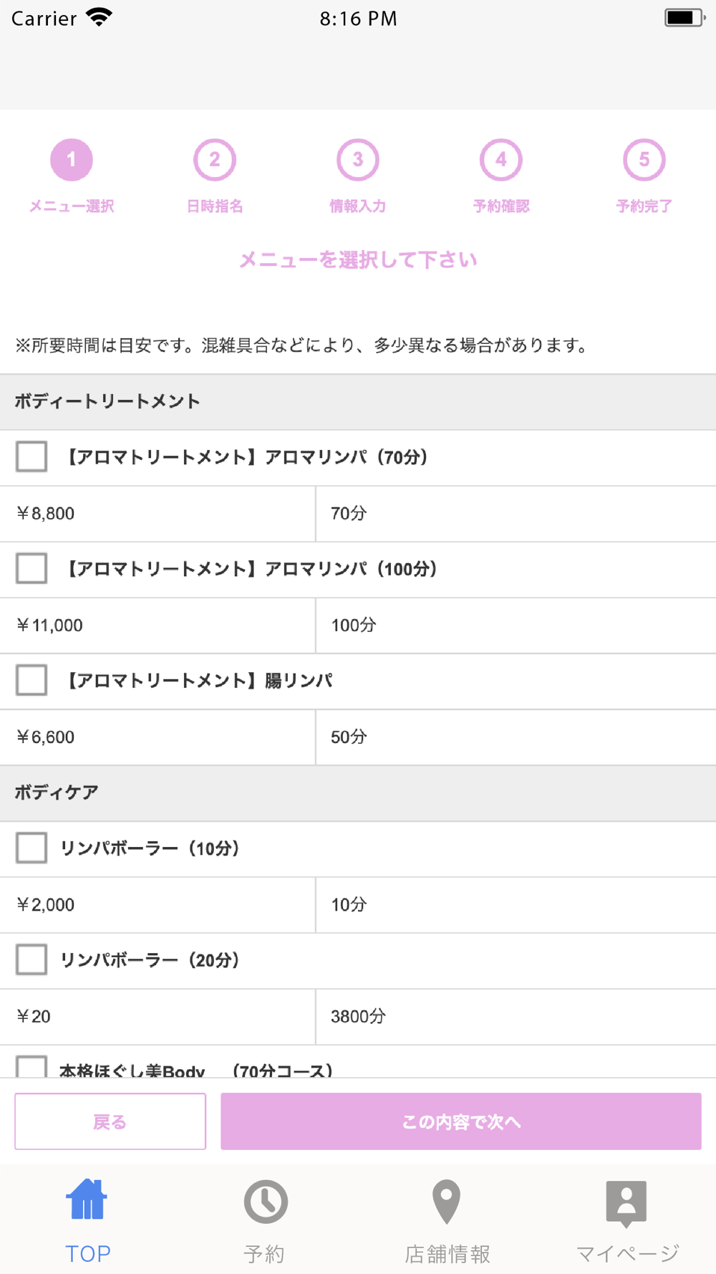Tap the ボディートリートメント section header
This screenshot has width=716, height=1274.
358,402
